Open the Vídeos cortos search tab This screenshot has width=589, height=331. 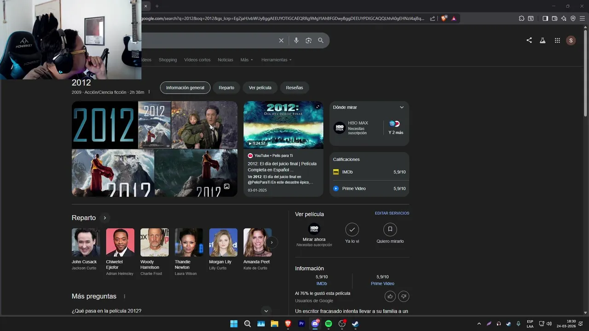pos(197,60)
